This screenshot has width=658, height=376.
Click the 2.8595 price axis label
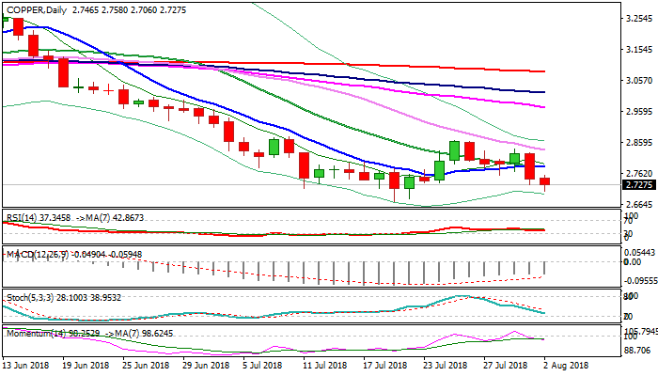639,143
